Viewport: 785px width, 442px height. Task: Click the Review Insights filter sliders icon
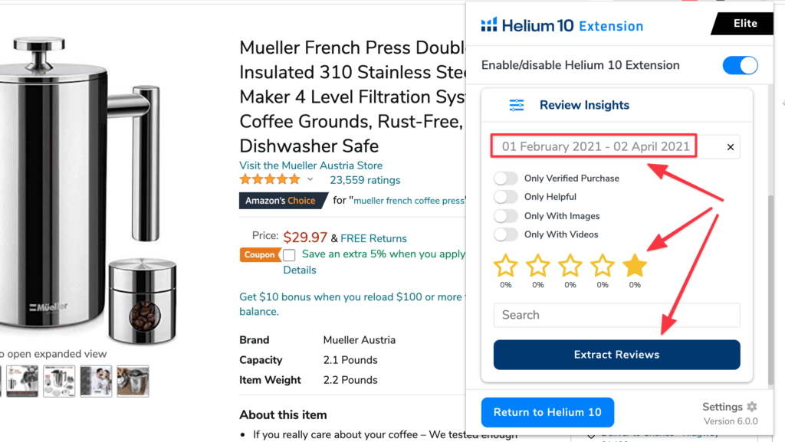517,105
